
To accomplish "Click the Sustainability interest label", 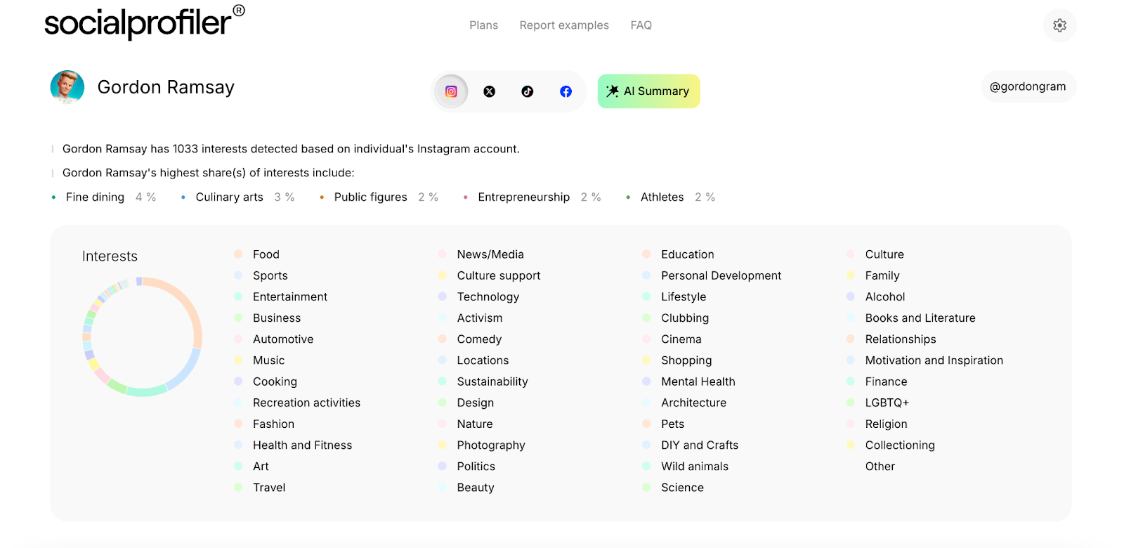I will click(492, 381).
